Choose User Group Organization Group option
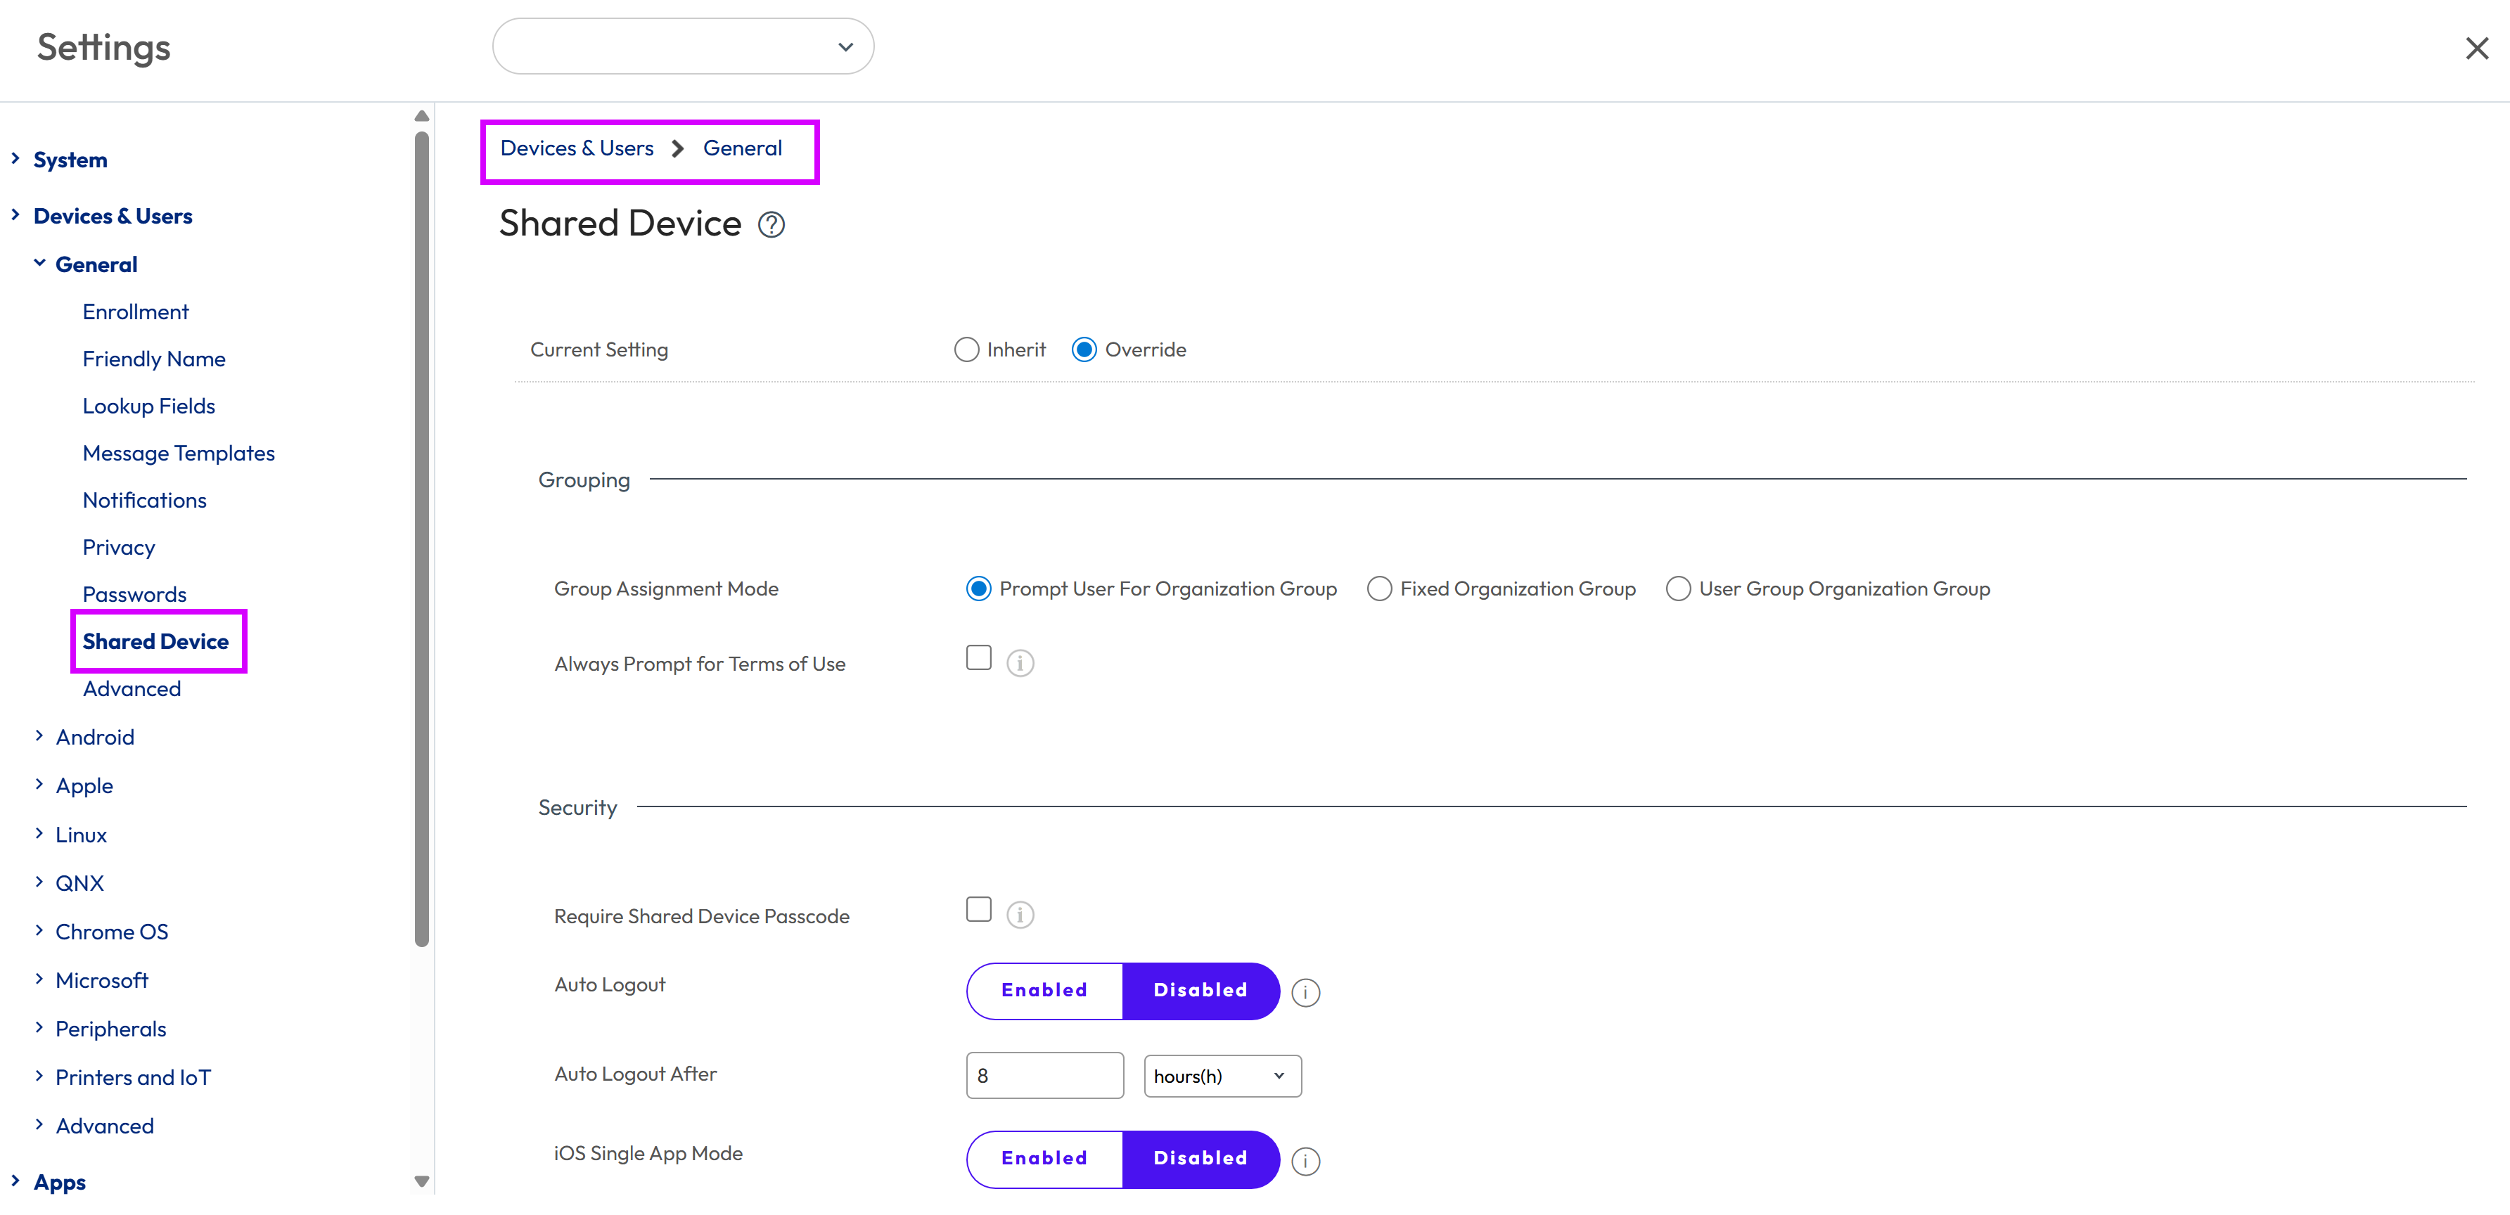Image resolution: width=2510 pixels, height=1215 pixels. [x=1678, y=589]
